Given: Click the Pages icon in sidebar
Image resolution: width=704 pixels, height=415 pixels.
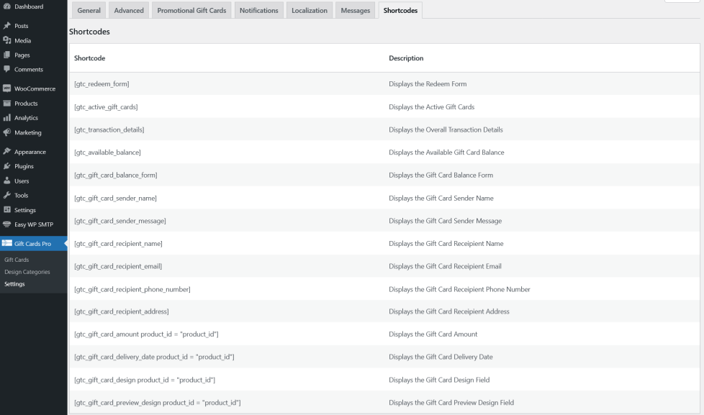Looking at the screenshot, I should (x=6, y=55).
